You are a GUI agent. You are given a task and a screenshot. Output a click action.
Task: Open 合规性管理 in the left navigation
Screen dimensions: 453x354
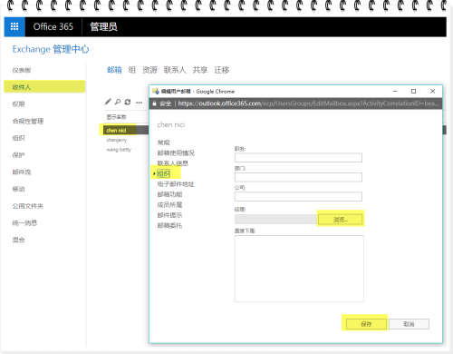coord(28,121)
